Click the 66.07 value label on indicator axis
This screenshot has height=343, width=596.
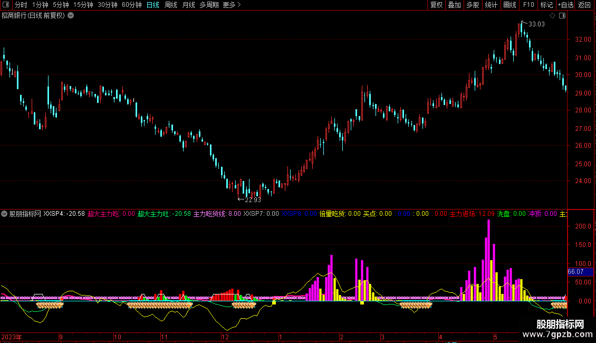[x=575, y=272]
